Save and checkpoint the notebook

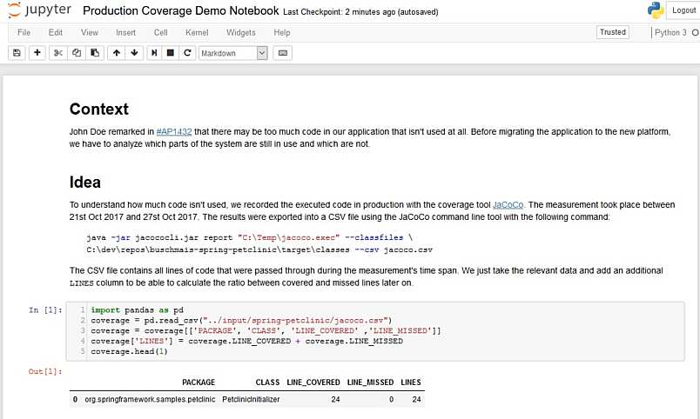17,53
